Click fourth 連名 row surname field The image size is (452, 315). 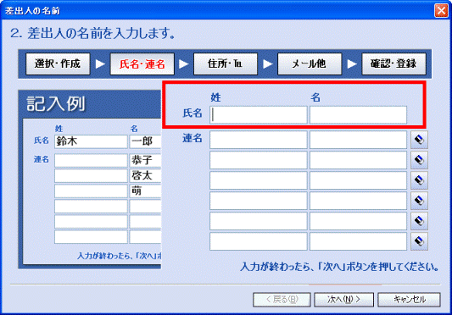click(x=259, y=201)
